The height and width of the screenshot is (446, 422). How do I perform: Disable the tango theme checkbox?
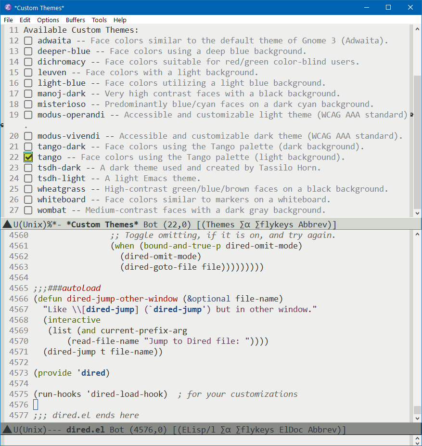[27, 157]
